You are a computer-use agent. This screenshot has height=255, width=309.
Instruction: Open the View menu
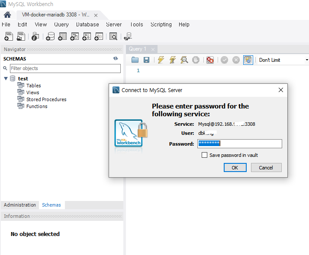[x=41, y=24]
